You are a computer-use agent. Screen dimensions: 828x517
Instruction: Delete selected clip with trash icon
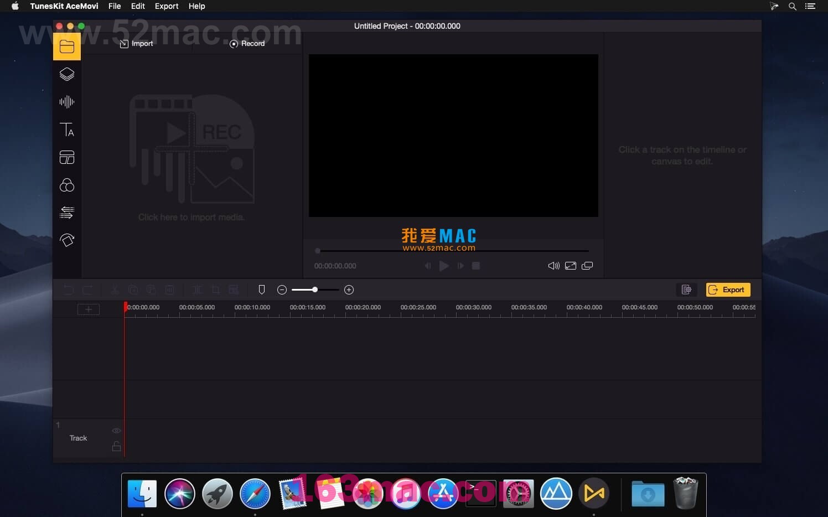coord(170,290)
